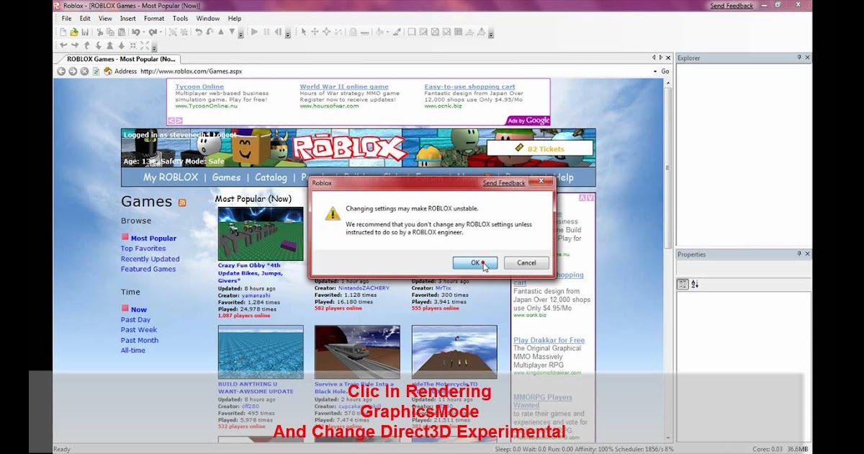
Task: Click the Save disk toolbar icon
Action: (85, 32)
